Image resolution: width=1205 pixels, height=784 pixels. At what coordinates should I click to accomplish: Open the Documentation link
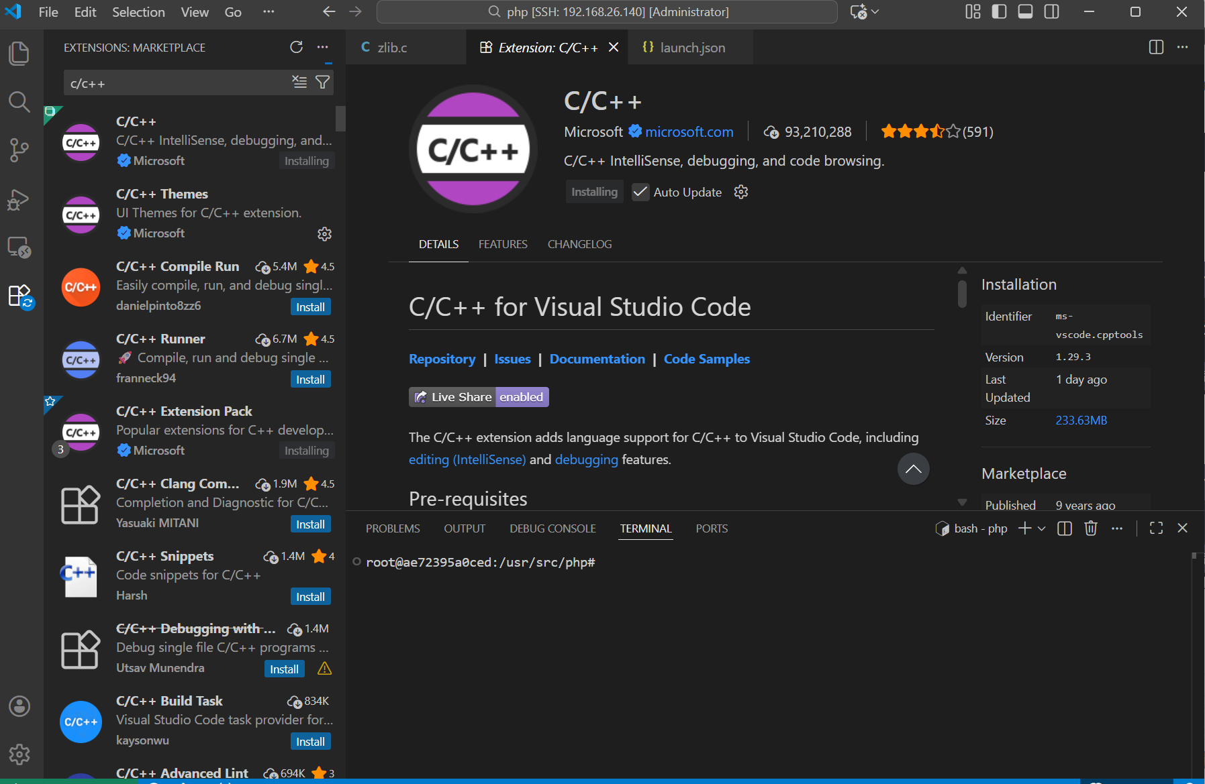[597, 359]
